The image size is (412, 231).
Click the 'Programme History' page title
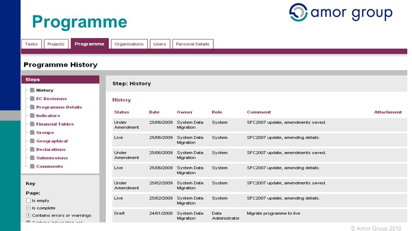coord(61,65)
